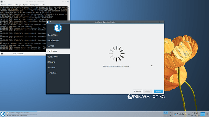Switch to virtual desktop 2 in pager
This screenshot has width=209, height=117.
[x=170, y=113]
